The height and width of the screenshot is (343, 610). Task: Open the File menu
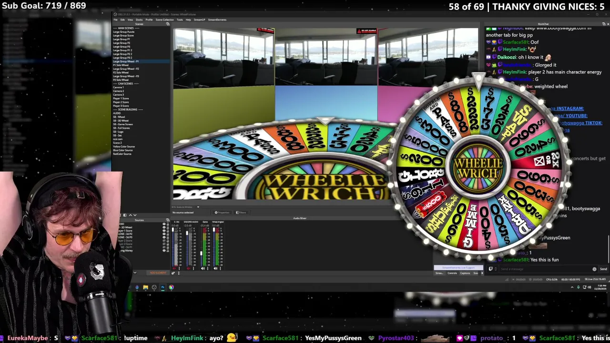tap(115, 20)
